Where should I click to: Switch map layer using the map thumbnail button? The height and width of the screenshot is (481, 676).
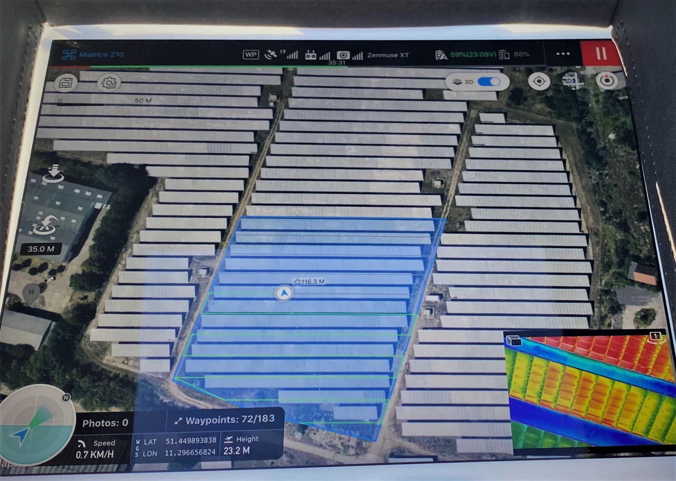(x=572, y=81)
